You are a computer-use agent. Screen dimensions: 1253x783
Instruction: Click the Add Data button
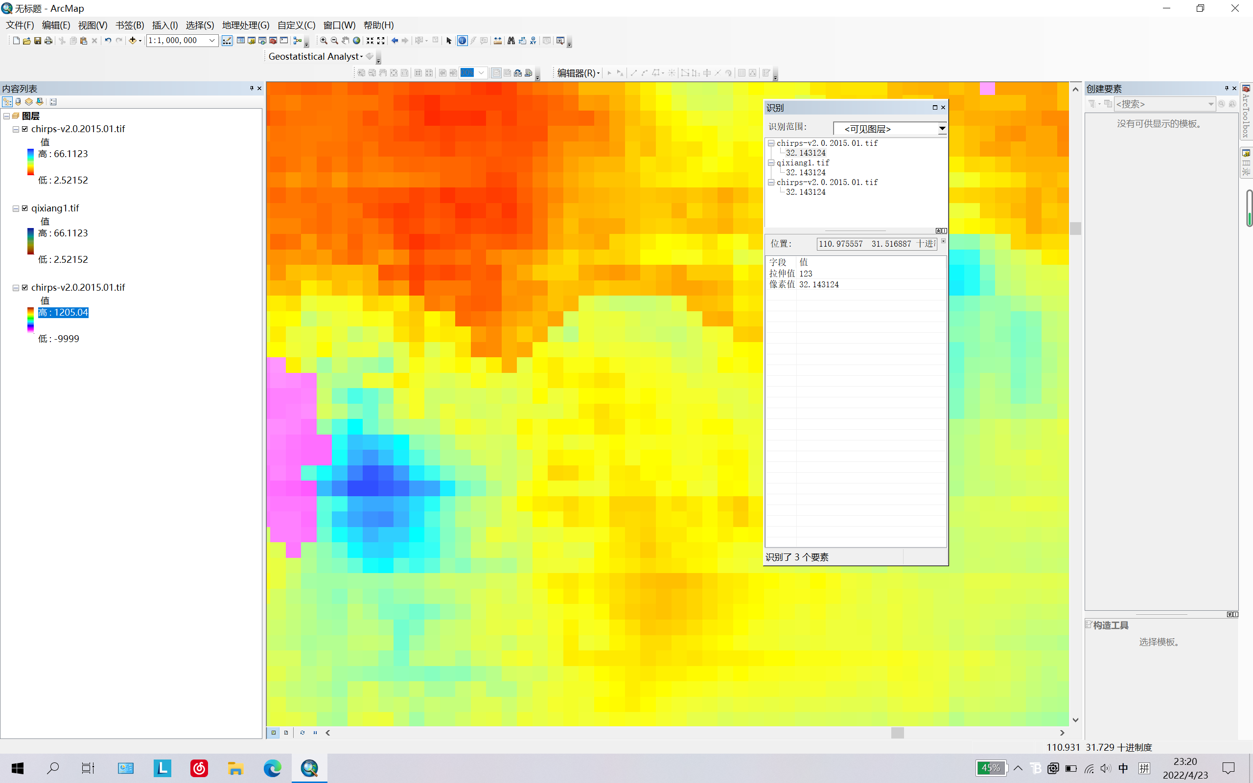coord(133,41)
